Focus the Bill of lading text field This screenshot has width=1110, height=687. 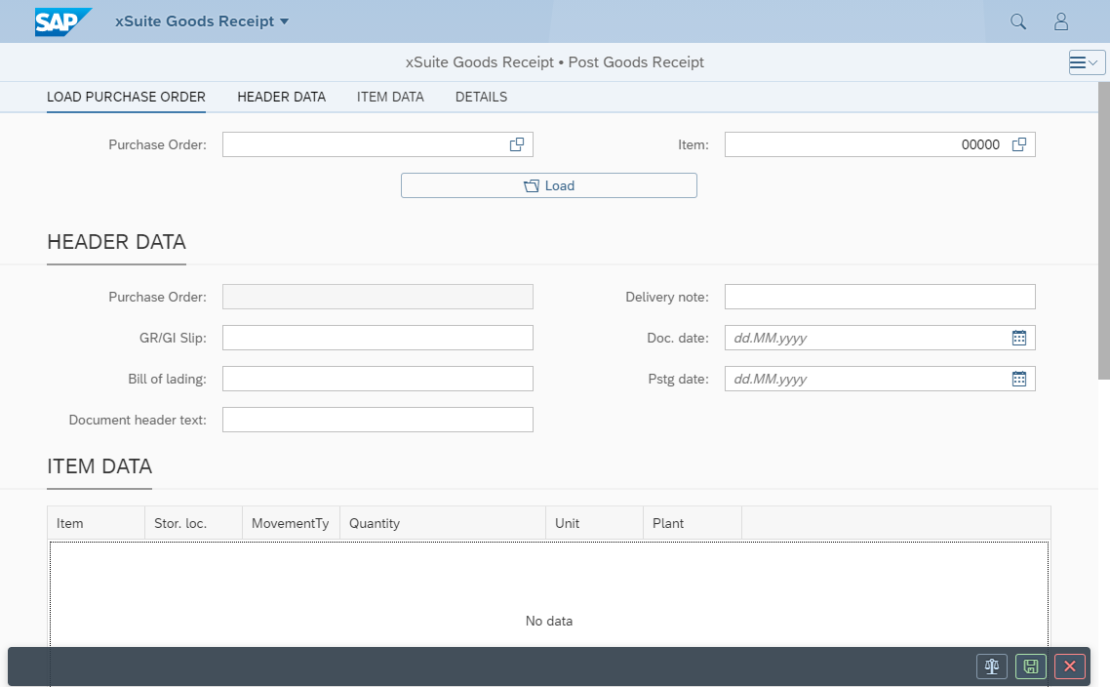coord(377,379)
